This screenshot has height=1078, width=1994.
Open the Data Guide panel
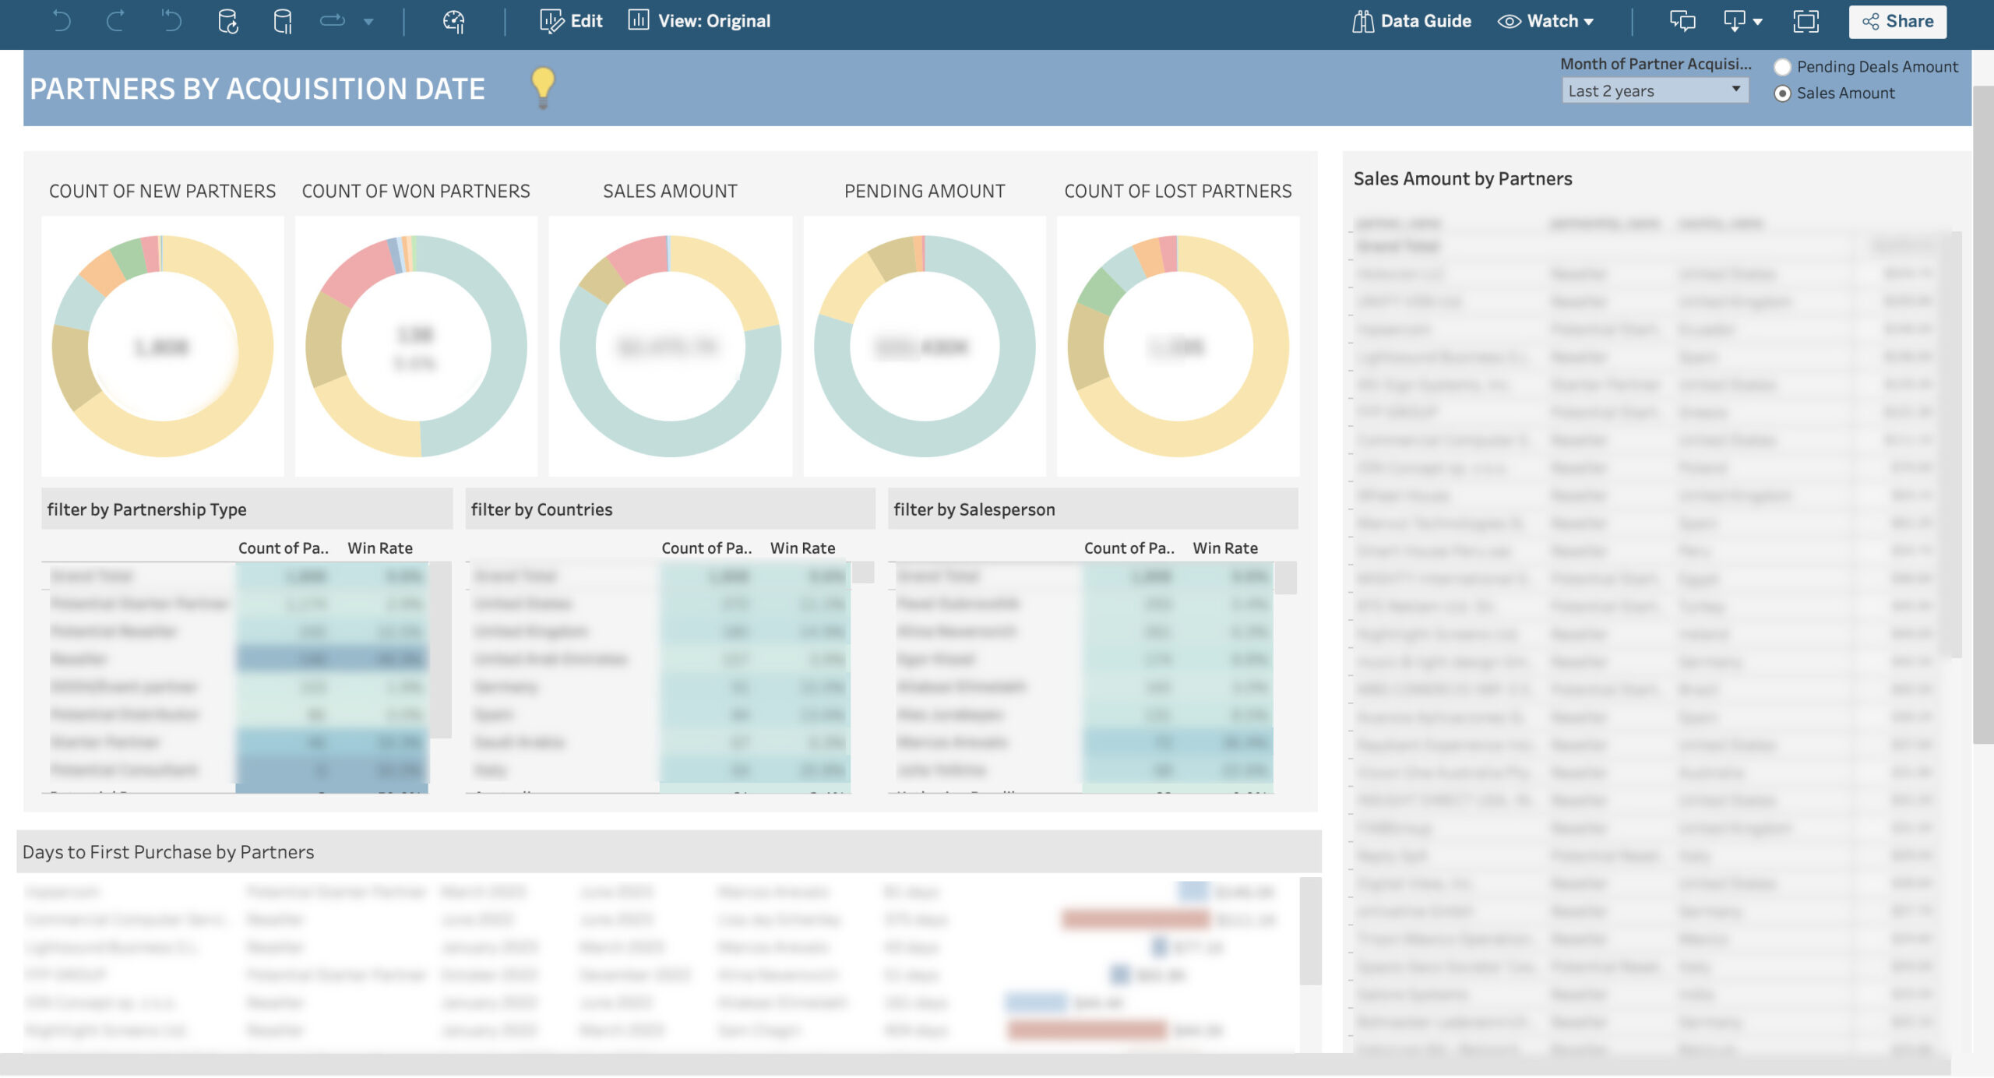1411,21
